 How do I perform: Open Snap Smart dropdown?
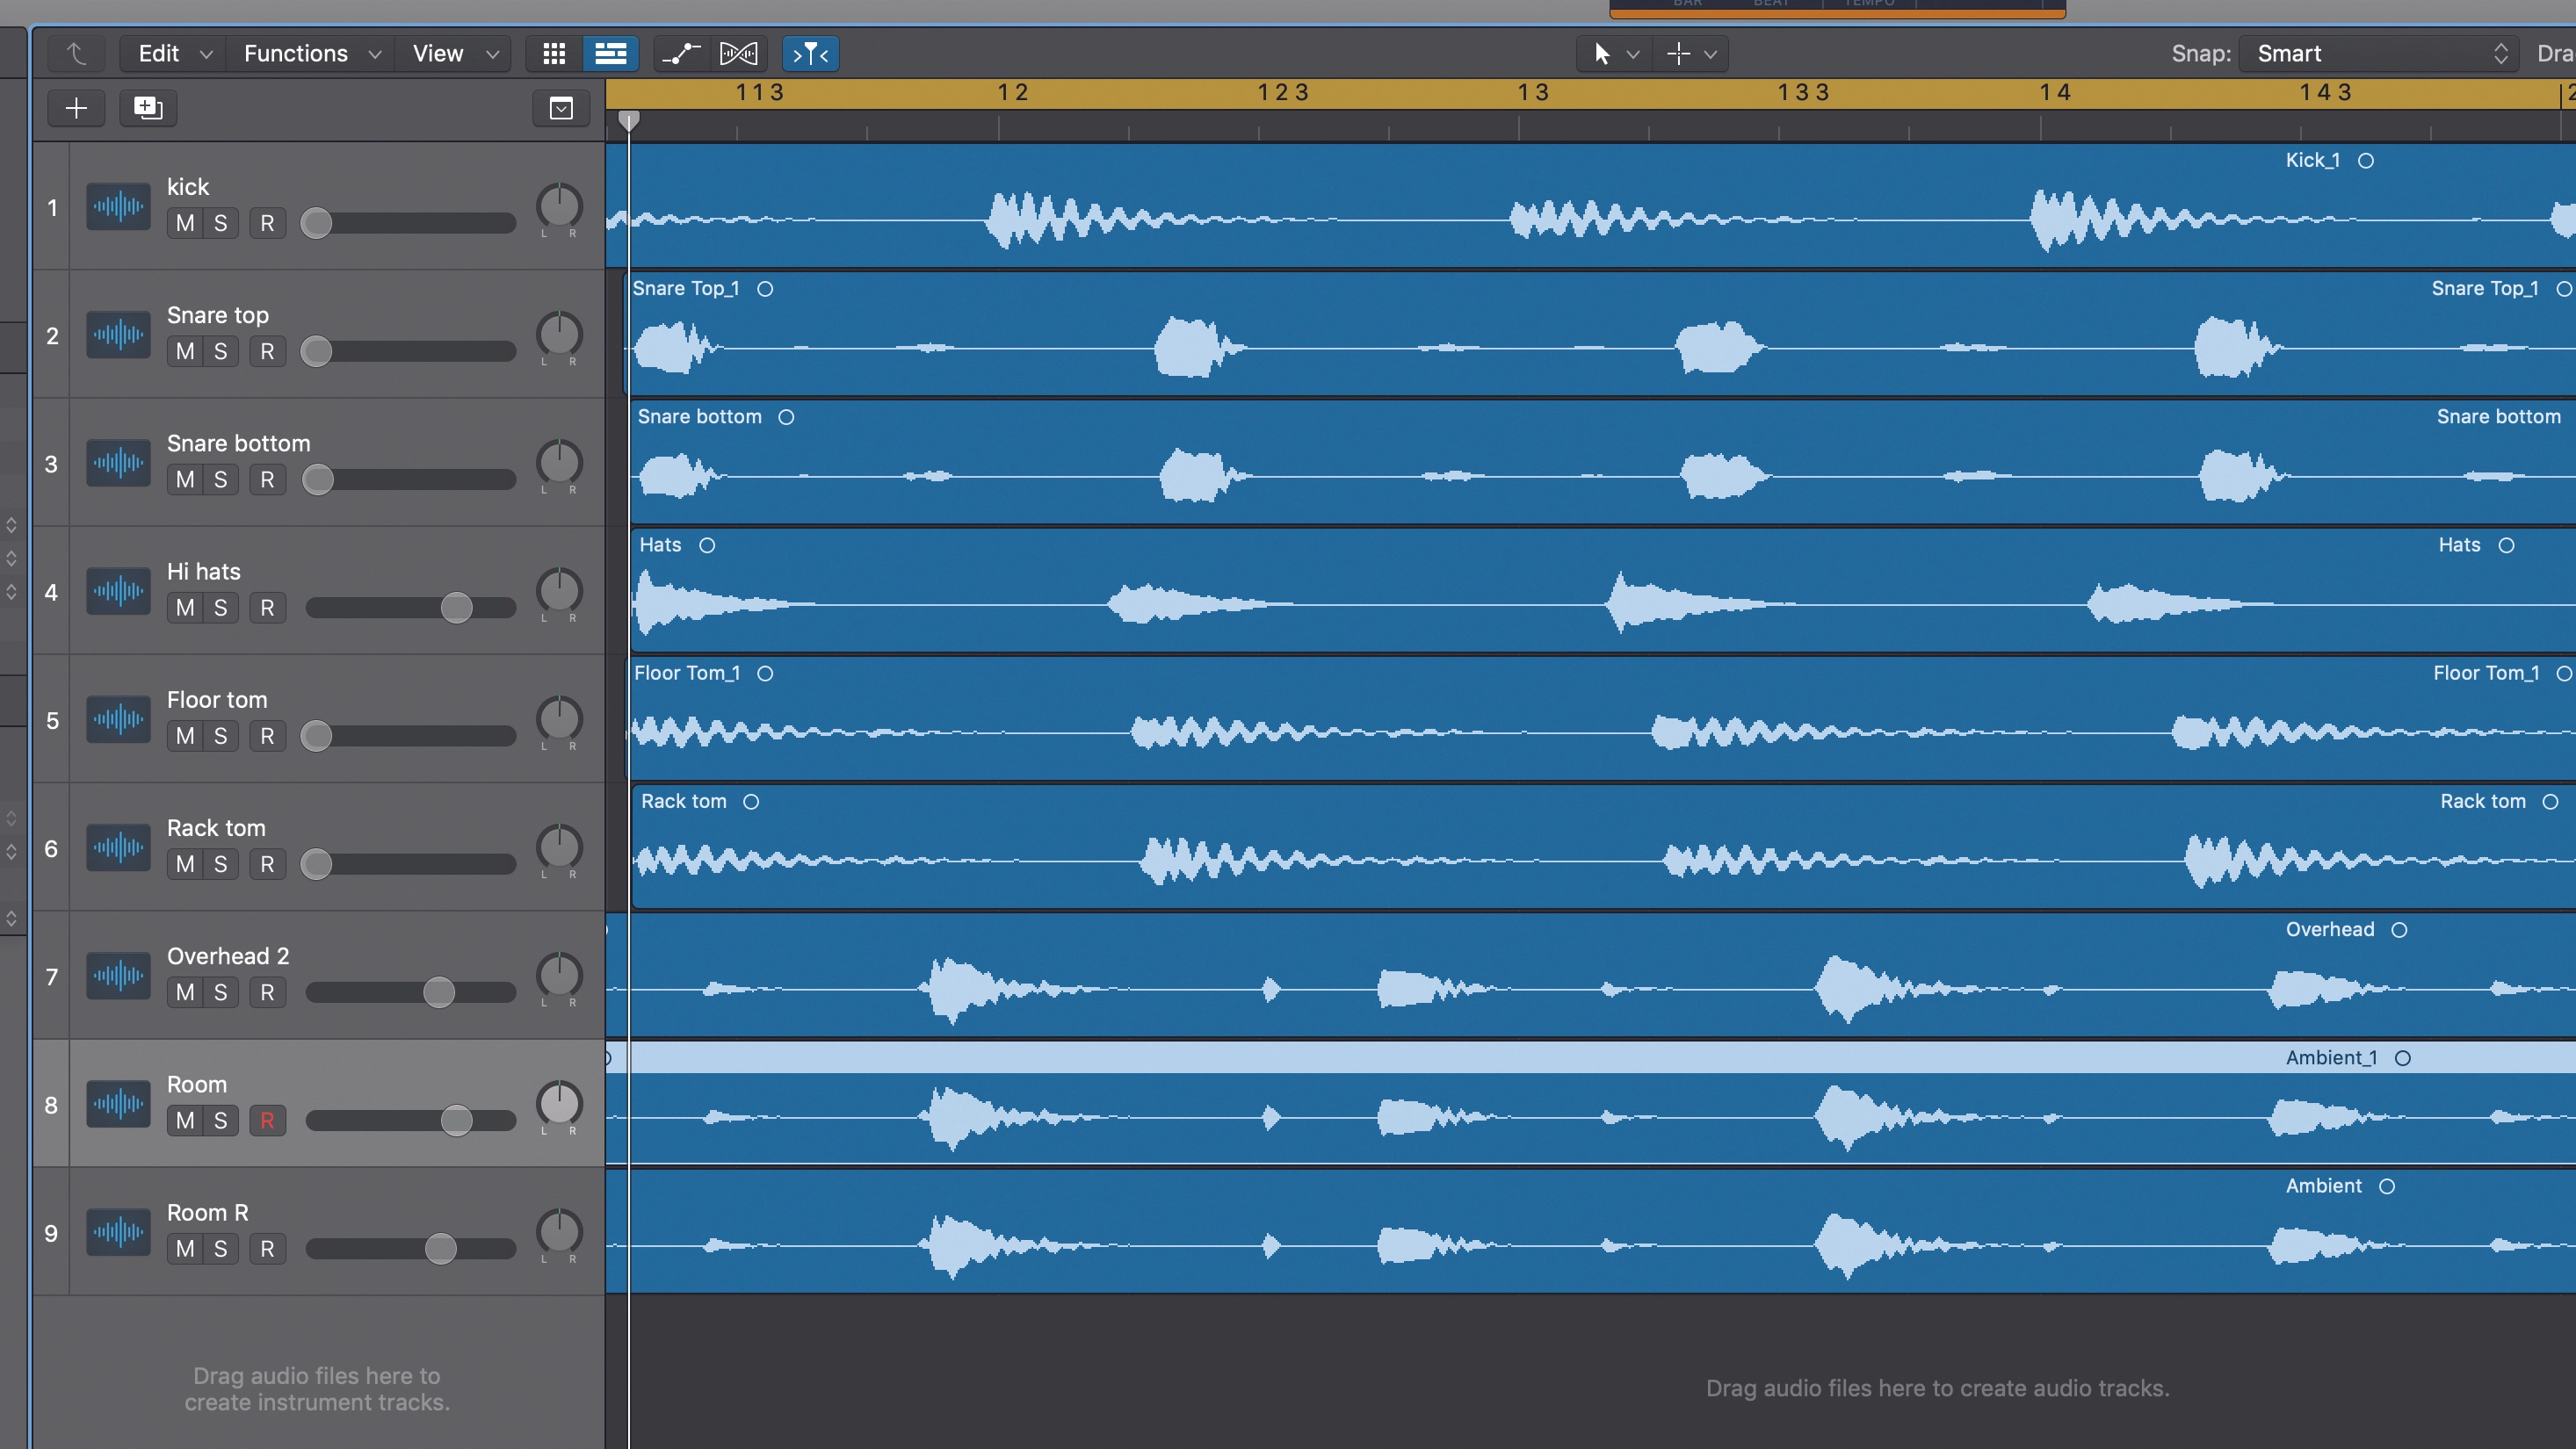tap(2381, 53)
